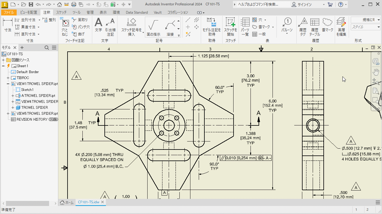Switch to the 管理 ribbon tab

90,12
